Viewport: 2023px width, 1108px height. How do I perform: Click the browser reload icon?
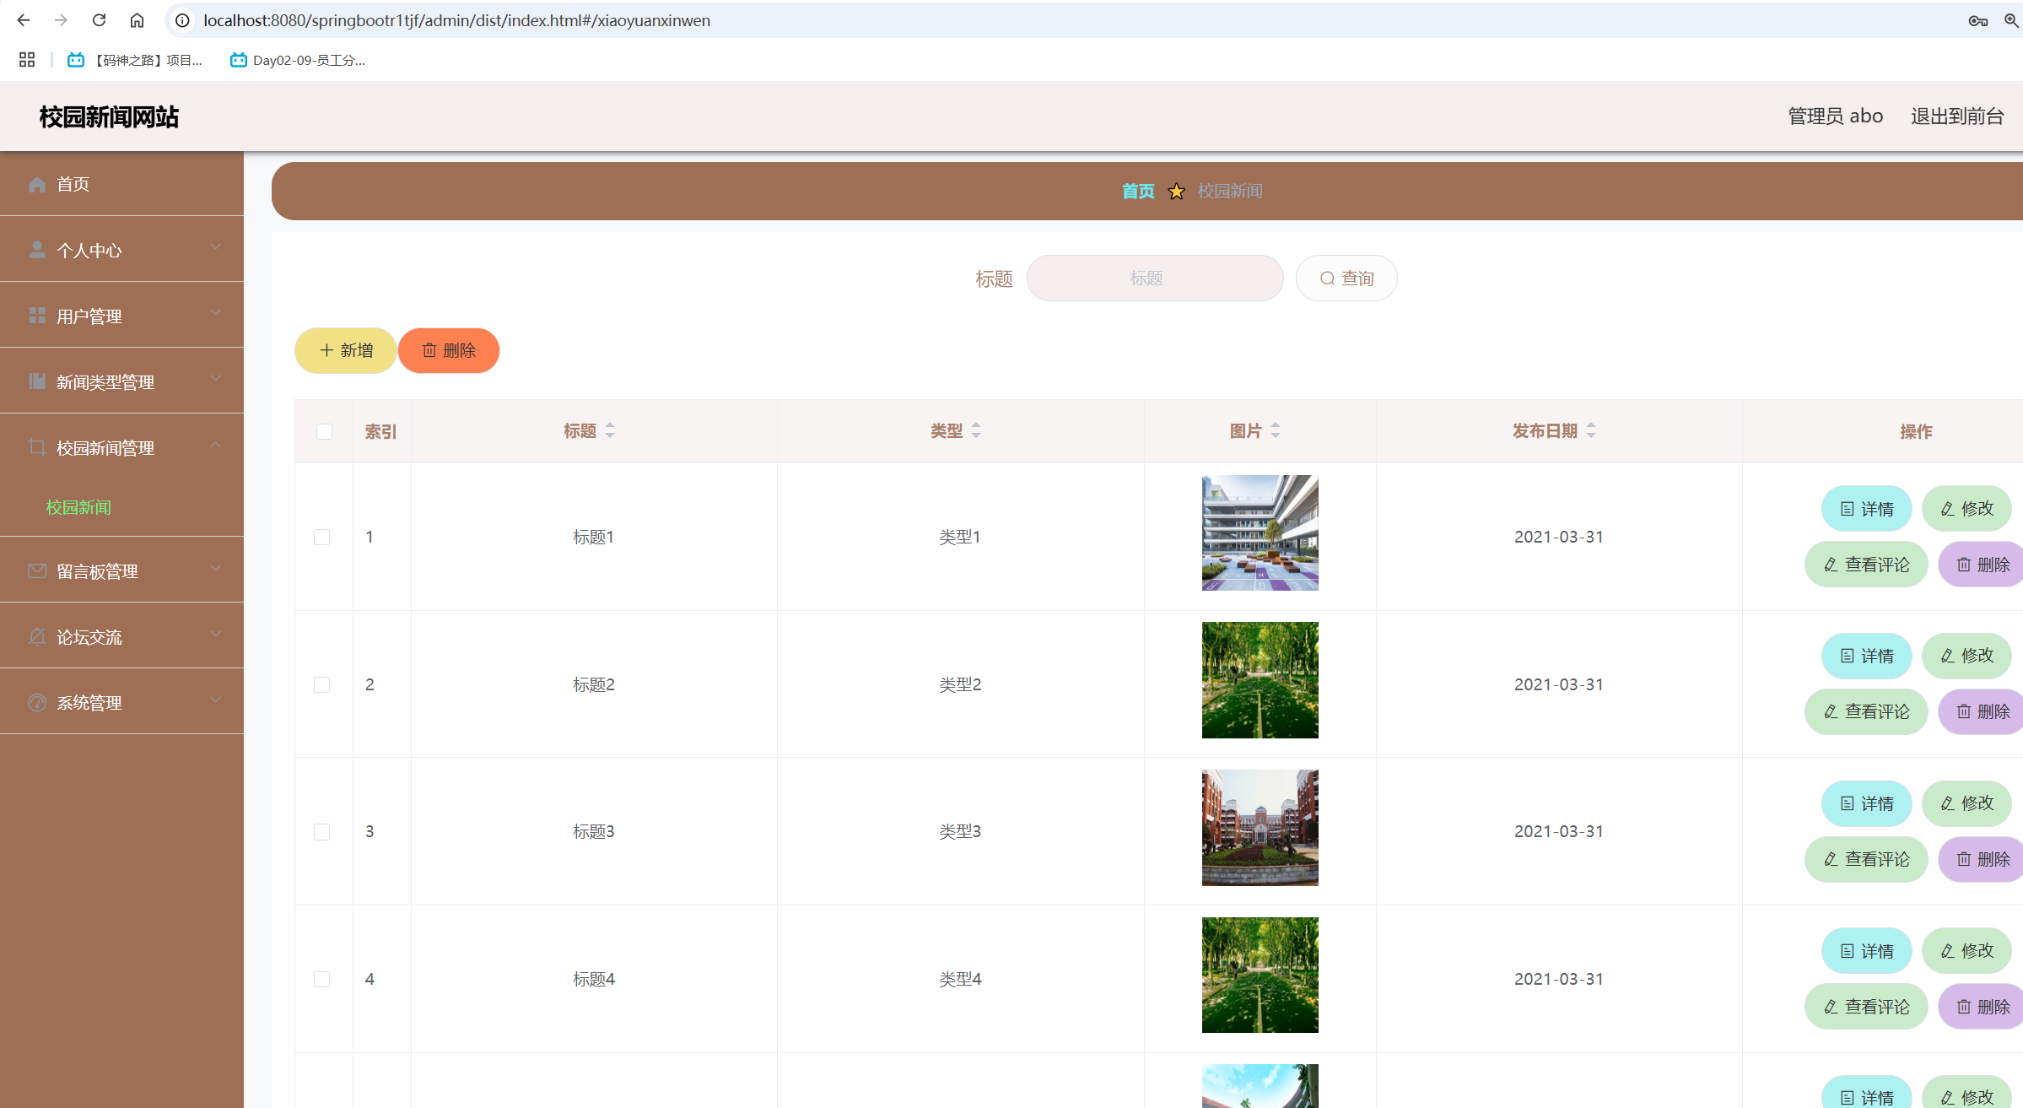pos(99,20)
